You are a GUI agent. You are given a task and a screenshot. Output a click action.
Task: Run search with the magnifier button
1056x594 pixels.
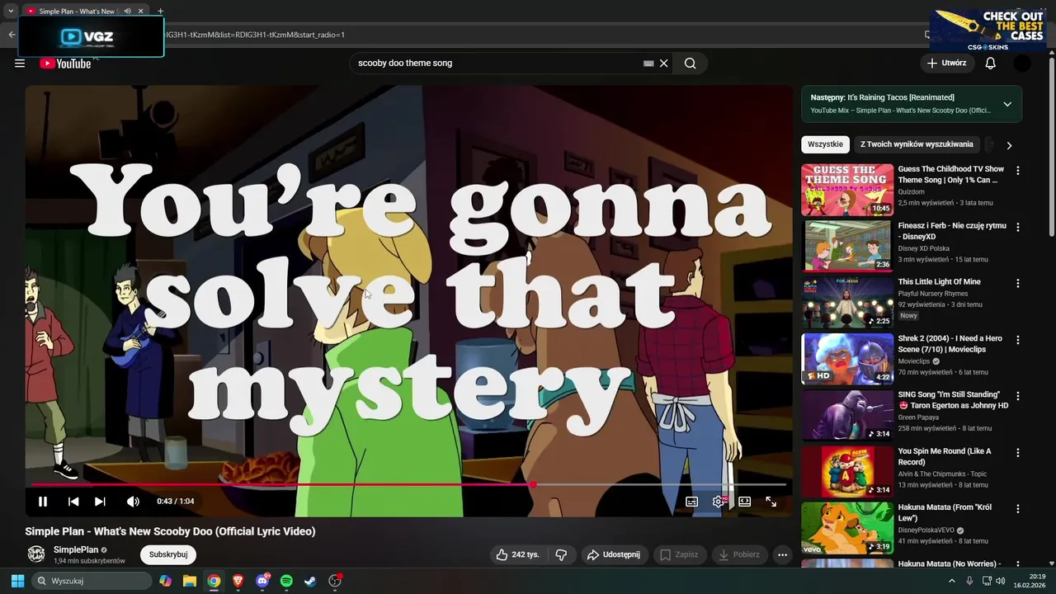pos(691,64)
